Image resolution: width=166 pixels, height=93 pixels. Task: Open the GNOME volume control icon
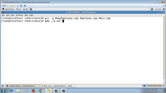164,9
